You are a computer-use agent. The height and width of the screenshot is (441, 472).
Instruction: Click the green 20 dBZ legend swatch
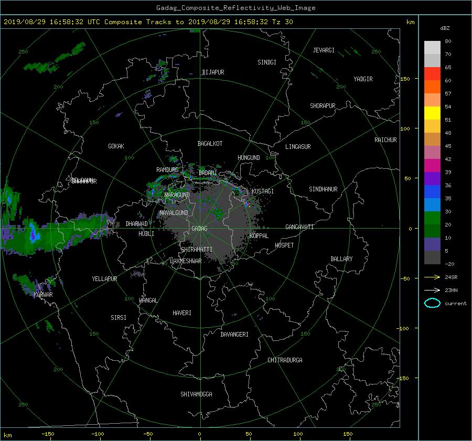[x=432, y=218]
